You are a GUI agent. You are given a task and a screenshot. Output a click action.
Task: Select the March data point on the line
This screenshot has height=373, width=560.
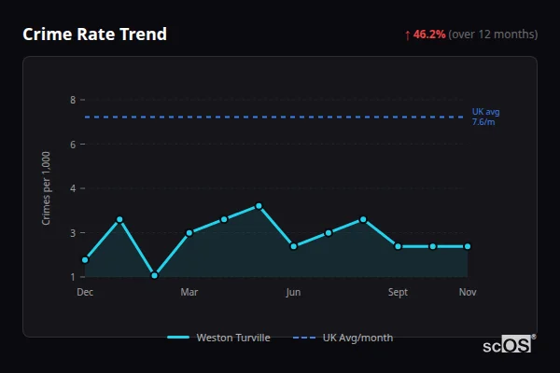(189, 233)
